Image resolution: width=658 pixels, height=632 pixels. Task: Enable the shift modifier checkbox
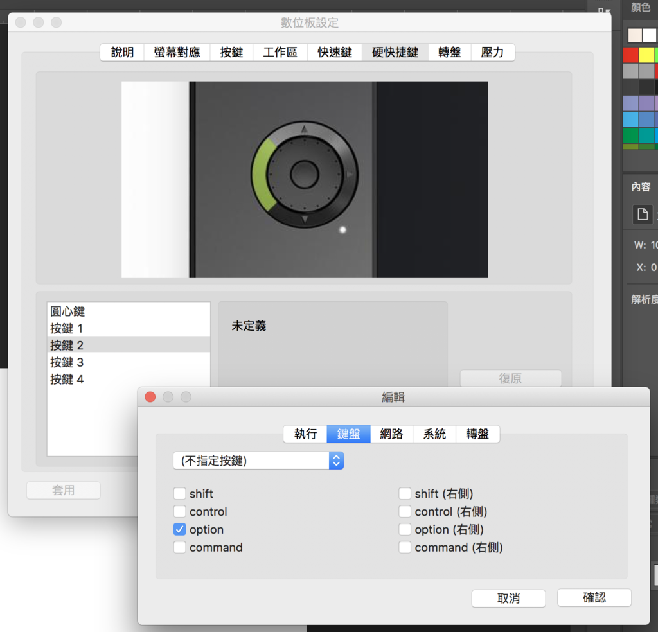[179, 493]
